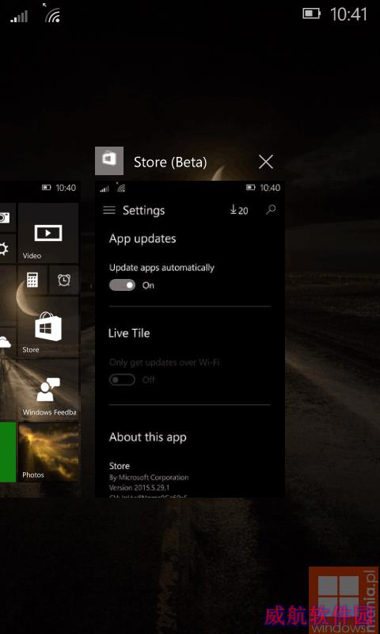The height and width of the screenshot is (634, 380).
Task: Open the Settings gear tile on Start
Action: 8,249
